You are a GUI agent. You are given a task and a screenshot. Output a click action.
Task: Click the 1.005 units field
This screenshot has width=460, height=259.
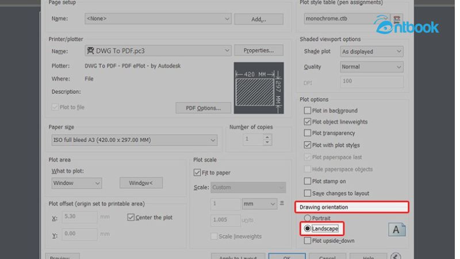225,220
